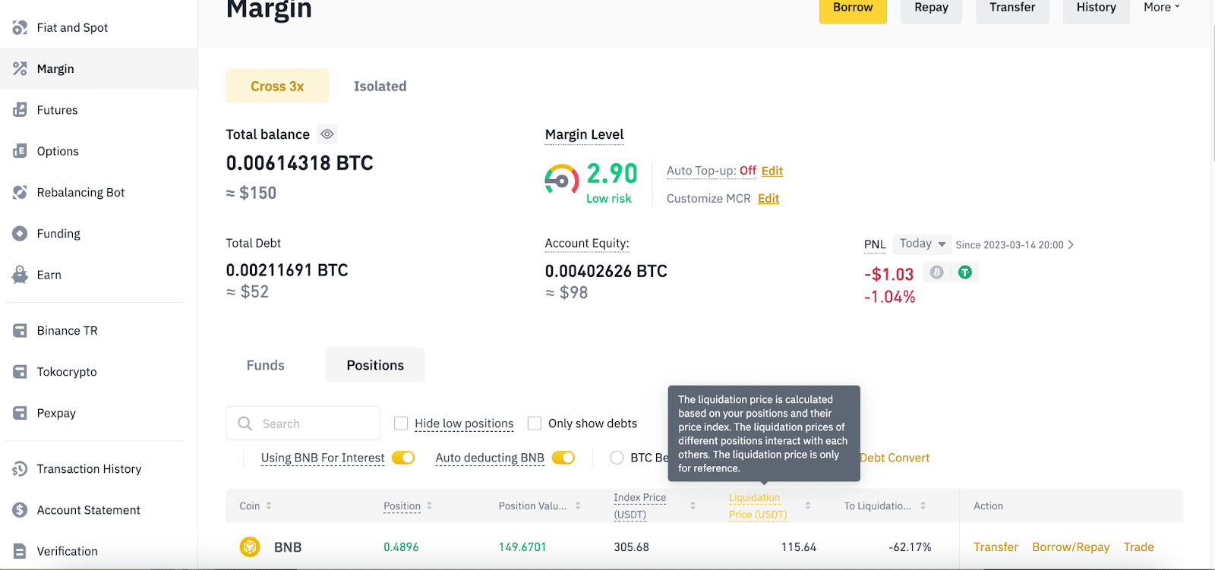
Task: Click Margin Level heading label
Action: (584, 134)
